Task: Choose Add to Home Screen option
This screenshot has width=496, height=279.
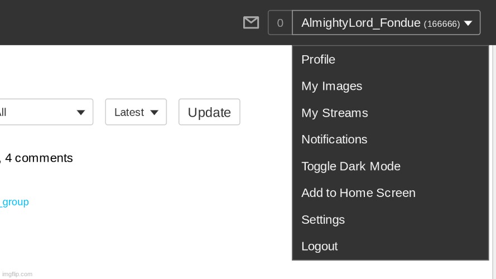Action: point(358,193)
